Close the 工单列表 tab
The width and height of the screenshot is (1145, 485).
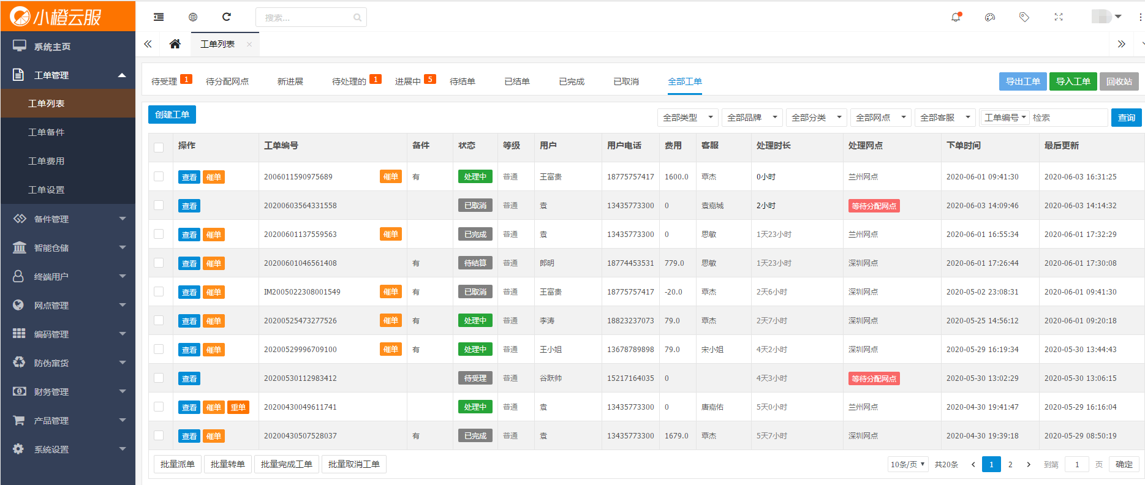point(249,44)
